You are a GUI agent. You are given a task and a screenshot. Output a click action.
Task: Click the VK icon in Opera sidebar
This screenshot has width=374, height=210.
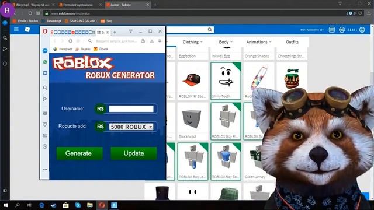coord(45,72)
